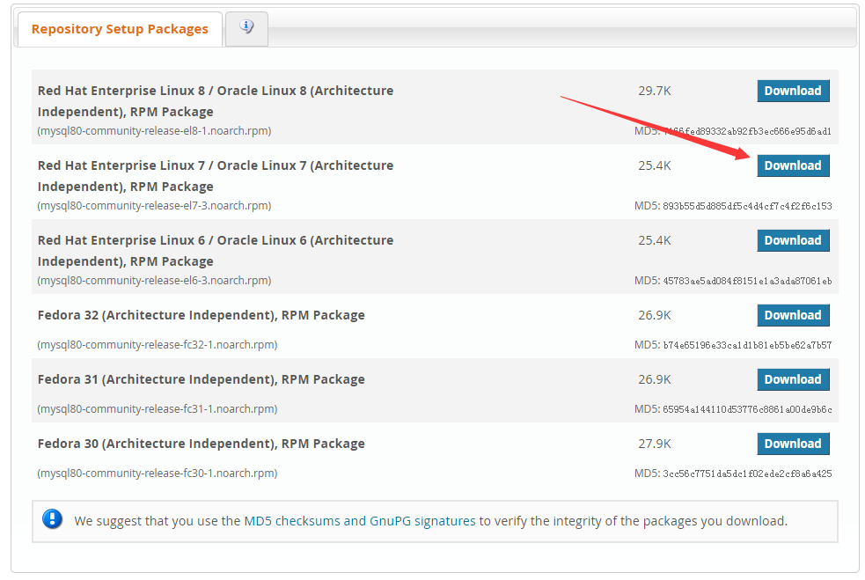
Task: Download the Red Hat Enterprise Linux 8 package
Action: point(793,91)
